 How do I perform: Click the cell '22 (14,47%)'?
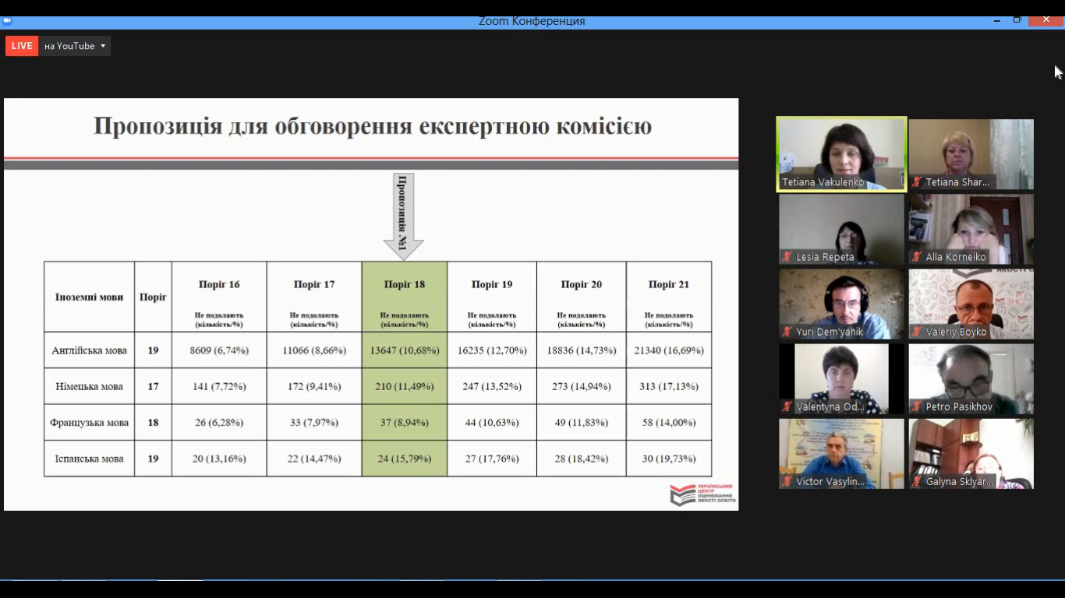[x=314, y=459]
